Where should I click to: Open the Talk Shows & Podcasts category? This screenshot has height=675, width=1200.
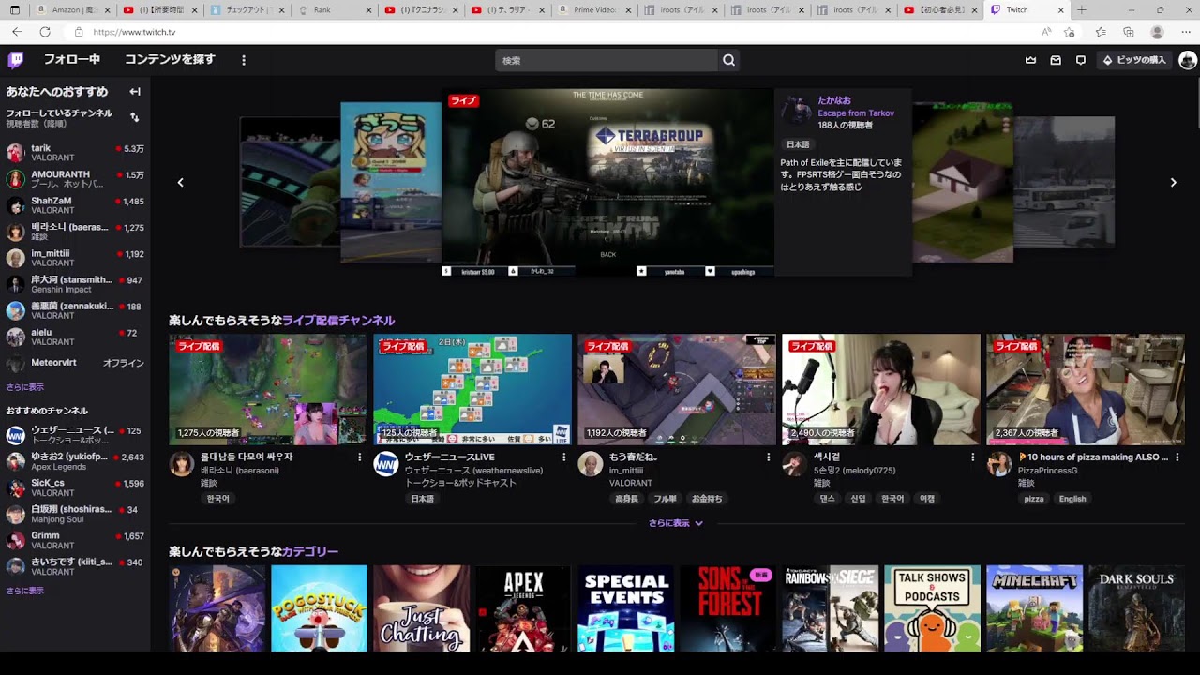(x=932, y=608)
